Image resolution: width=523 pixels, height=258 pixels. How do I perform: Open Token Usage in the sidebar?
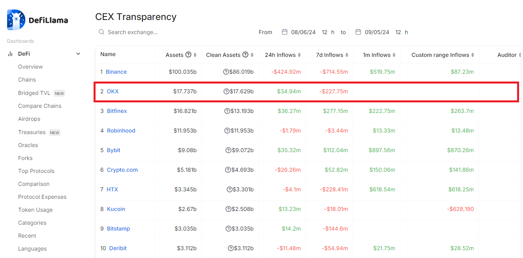click(x=35, y=210)
